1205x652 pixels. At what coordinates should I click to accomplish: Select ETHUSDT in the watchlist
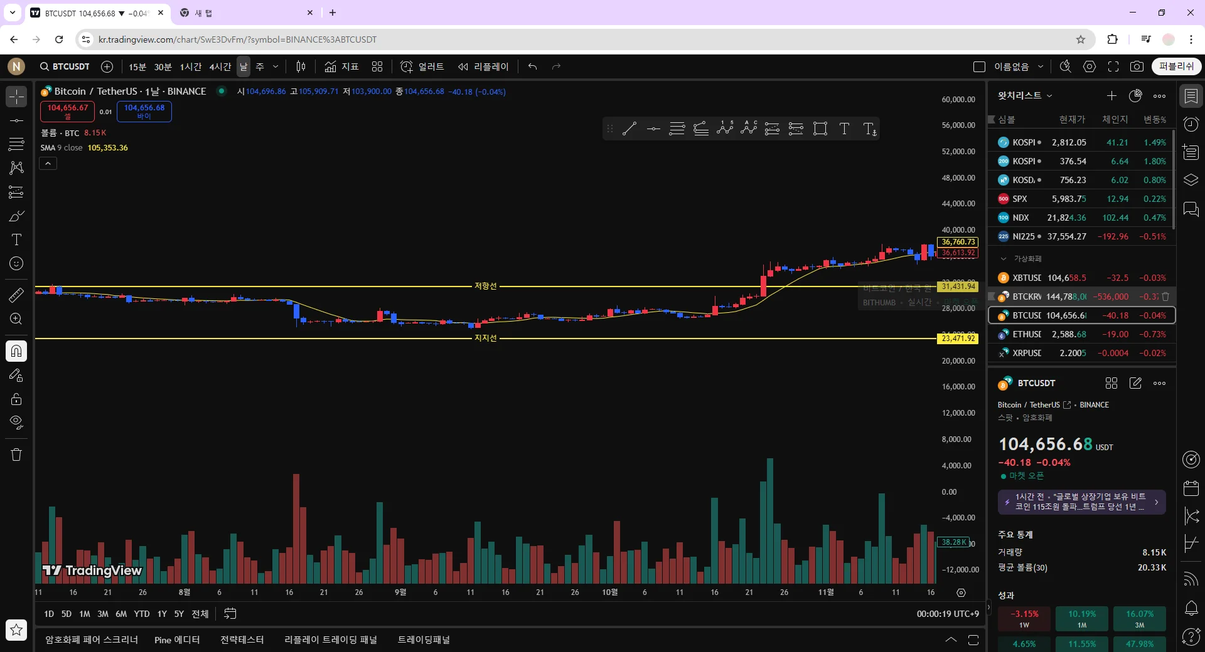1081,334
